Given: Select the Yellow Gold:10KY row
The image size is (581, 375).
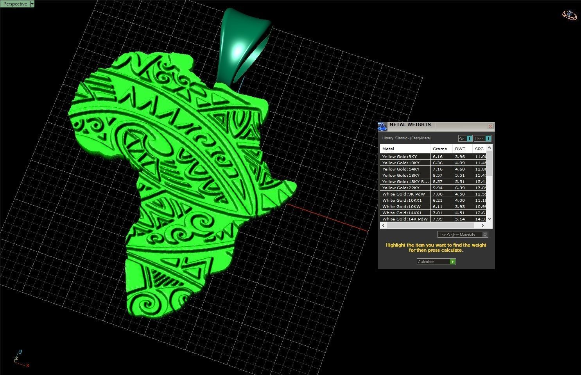Looking at the screenshot, I should click(x=433, y=163).
